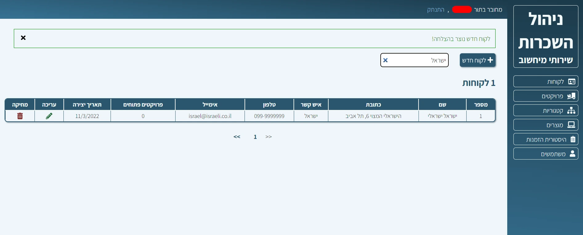Screen dimensions: 583x235
Task: Click the red trash delete icon
Action: (x=20, y=116)
